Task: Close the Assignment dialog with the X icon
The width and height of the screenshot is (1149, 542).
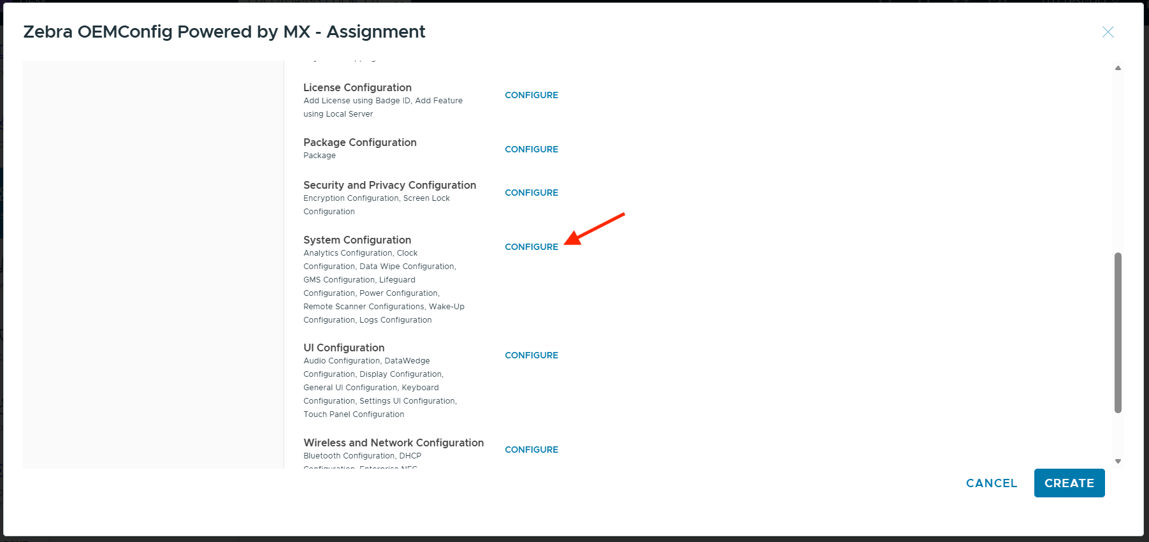Action: 1108,32
